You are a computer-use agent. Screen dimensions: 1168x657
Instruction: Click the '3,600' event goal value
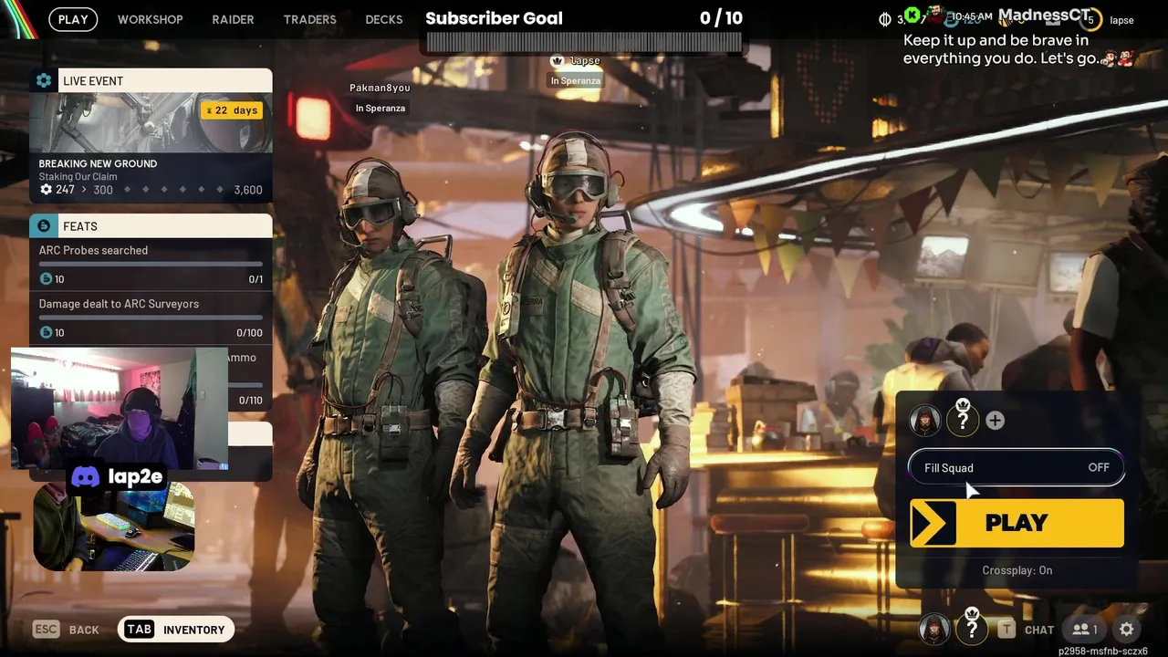pos(248,190)
